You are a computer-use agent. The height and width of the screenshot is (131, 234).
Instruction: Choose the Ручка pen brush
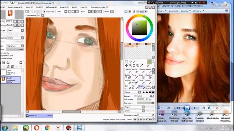click(135, 76)
